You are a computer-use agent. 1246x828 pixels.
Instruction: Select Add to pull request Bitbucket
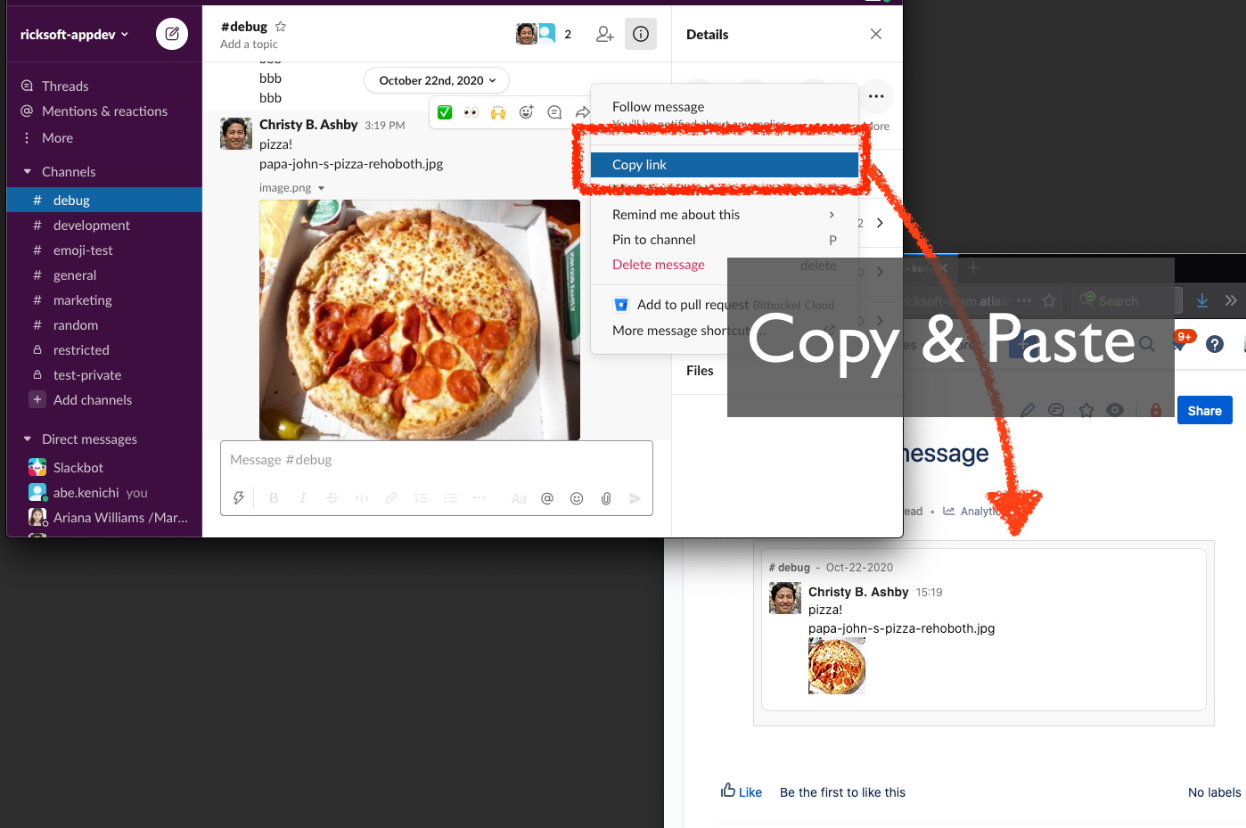(x=724, y=305)
